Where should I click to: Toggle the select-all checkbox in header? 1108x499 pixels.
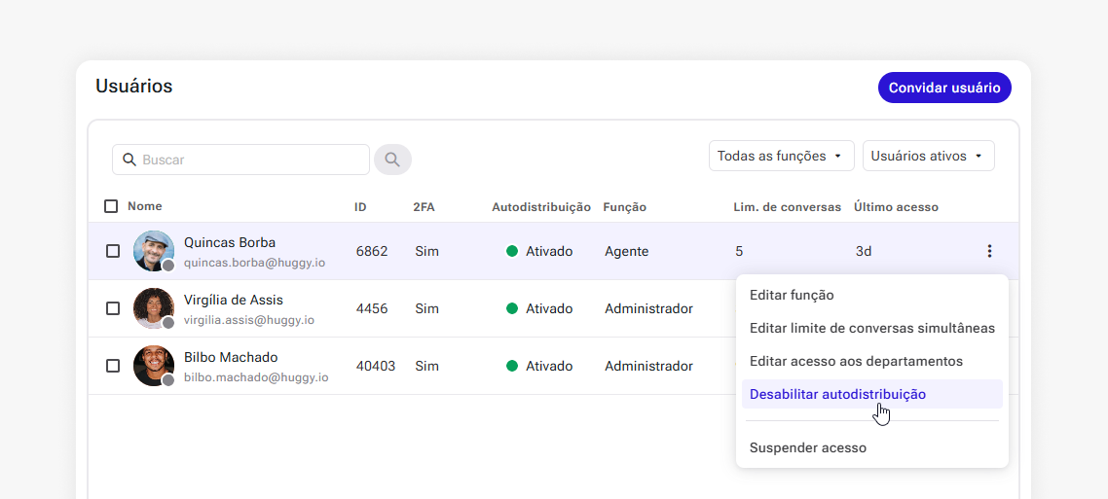[111, 206]
